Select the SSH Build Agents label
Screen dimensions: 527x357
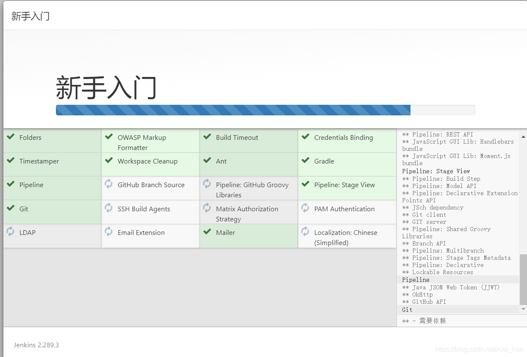144,209
